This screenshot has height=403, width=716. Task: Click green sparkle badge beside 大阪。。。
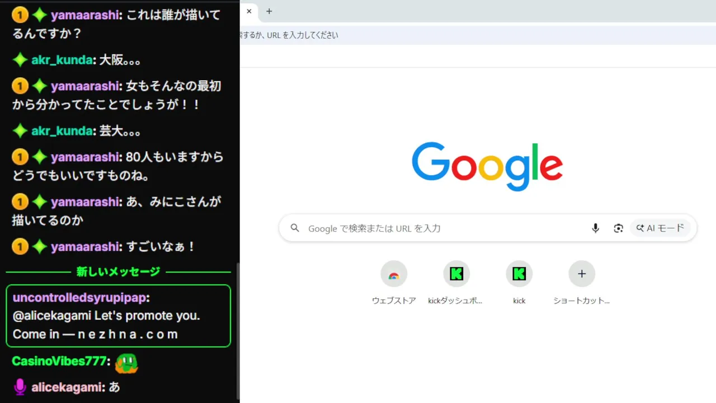pyautogui.click(x=20, y=60)
